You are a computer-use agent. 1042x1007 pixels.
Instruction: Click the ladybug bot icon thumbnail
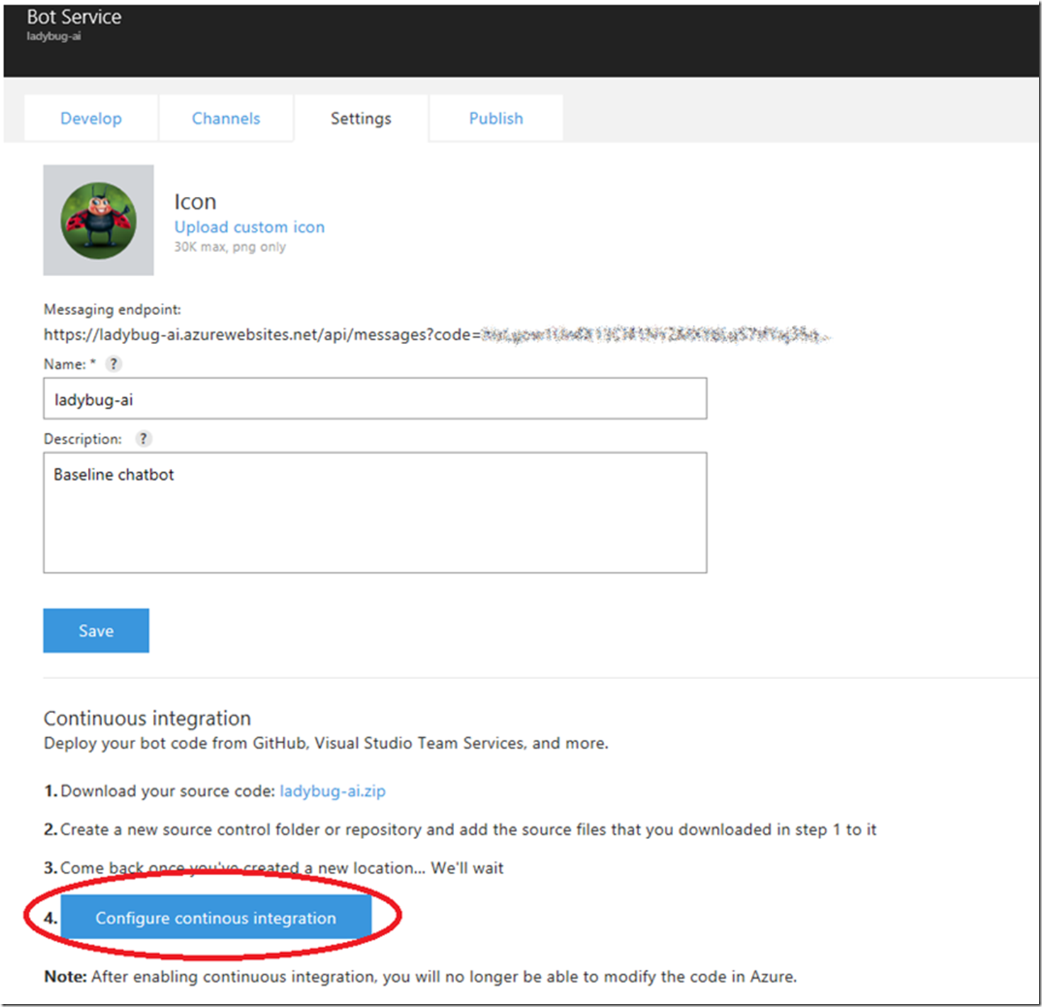tap(98, 220)
